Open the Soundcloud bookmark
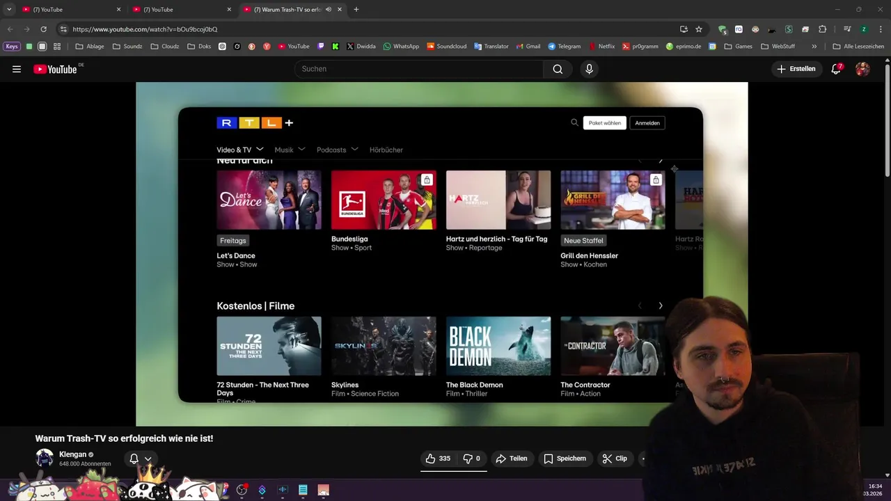This screenshot has width=891, height=501. coord(446,47)
